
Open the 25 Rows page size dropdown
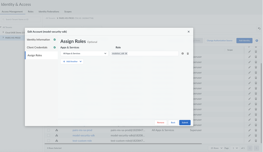216,148
